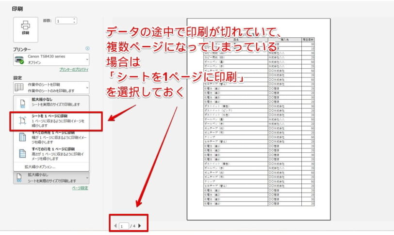Decrease copies with the stepper down arrow

coord(74,23)
